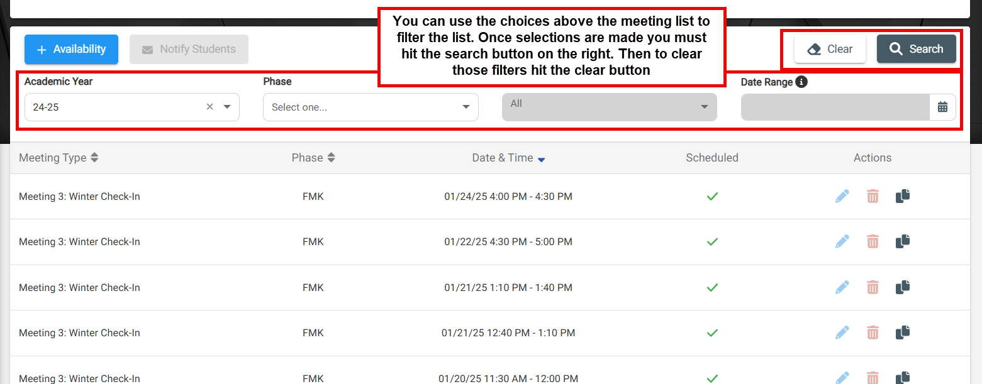982x384 pixels.
Task: Open the Date Range calendar picker
Action: pyautogui.click(x=942, y=107)
